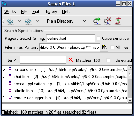Click the forward arrow history button
This screenshot has width=134, height=116.
pyautogui.click(x=28, y=21)
